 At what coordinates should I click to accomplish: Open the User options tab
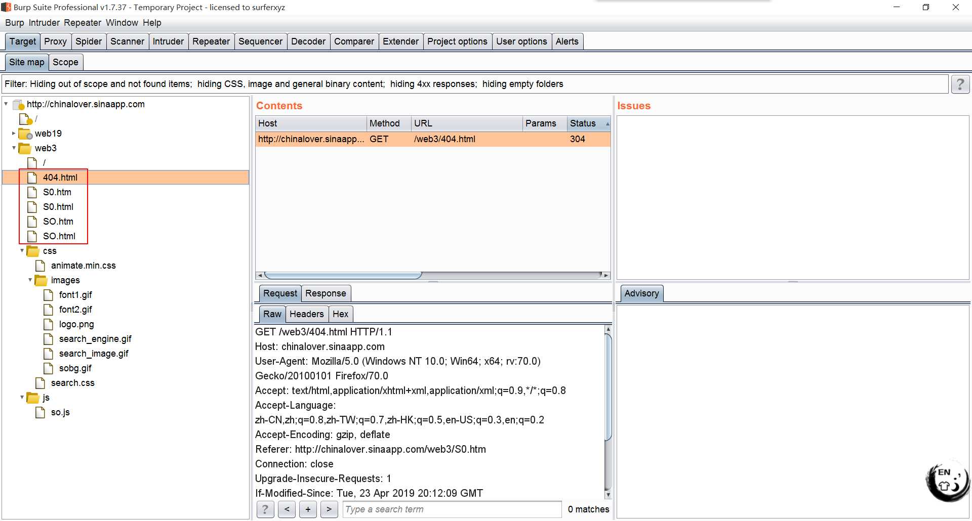point(521,41)
